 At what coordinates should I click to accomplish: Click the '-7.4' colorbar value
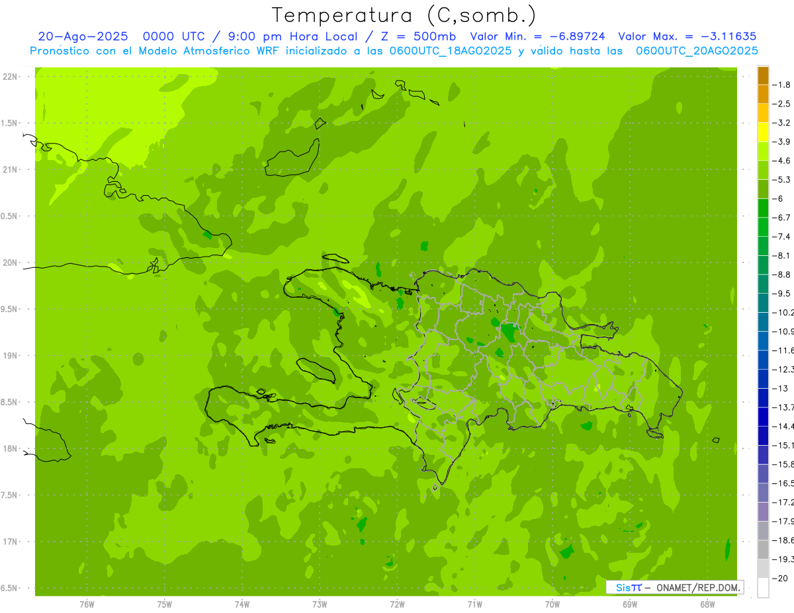click(782, 237)
